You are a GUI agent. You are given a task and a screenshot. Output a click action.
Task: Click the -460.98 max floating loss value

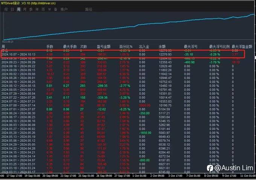click(189, 62)
